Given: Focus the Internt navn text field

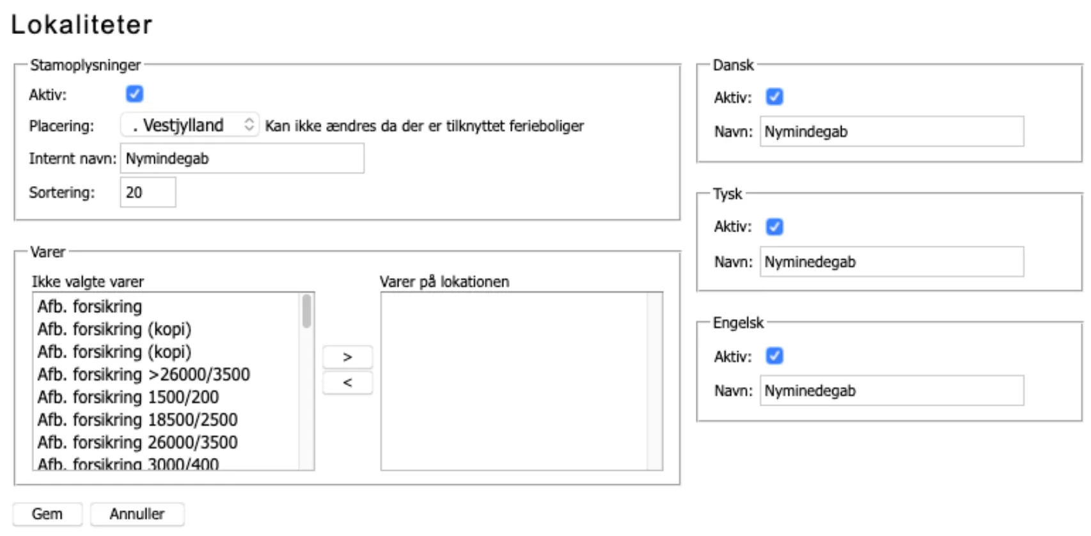Looking at the screenshot, I should [x=242, y=159].
